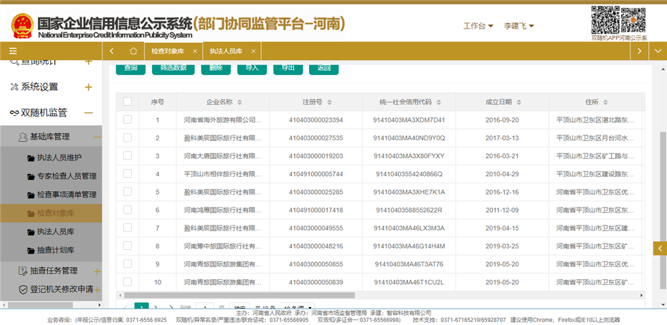
Task: Open 执法人员维护 in sidebar
Action: point(60,158)
